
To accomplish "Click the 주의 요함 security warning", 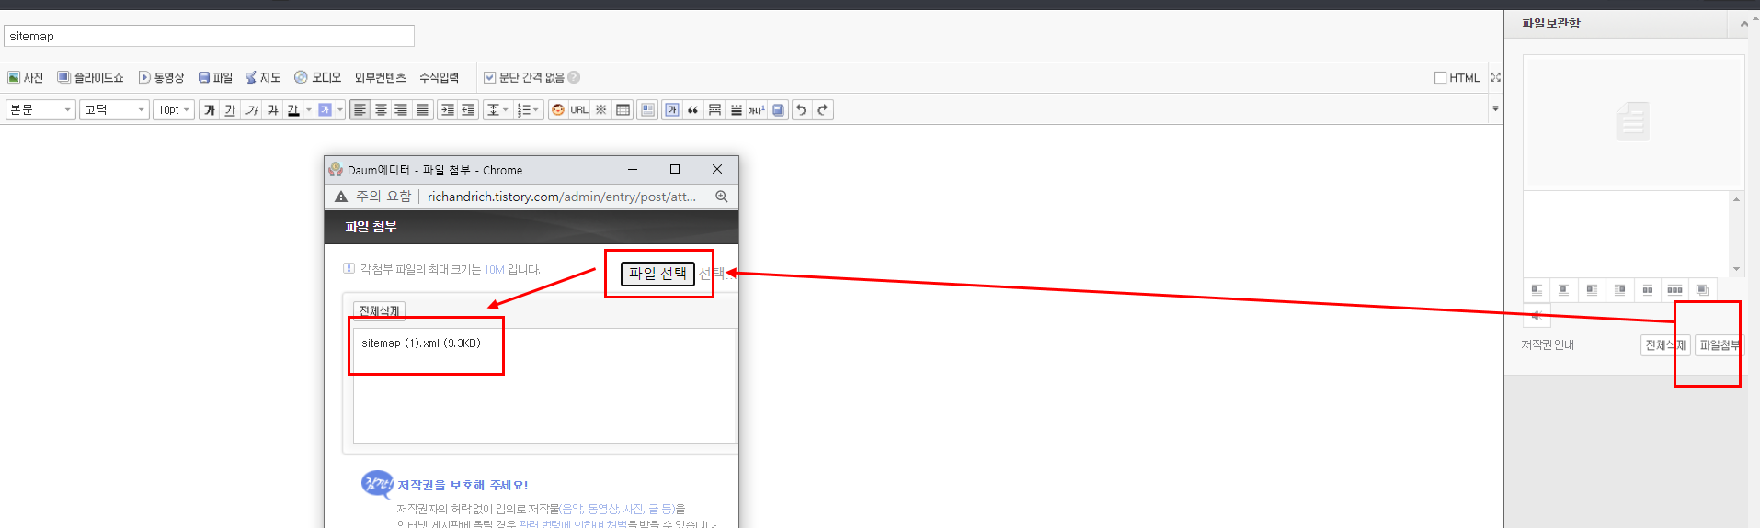I will [x=373, y=197].
